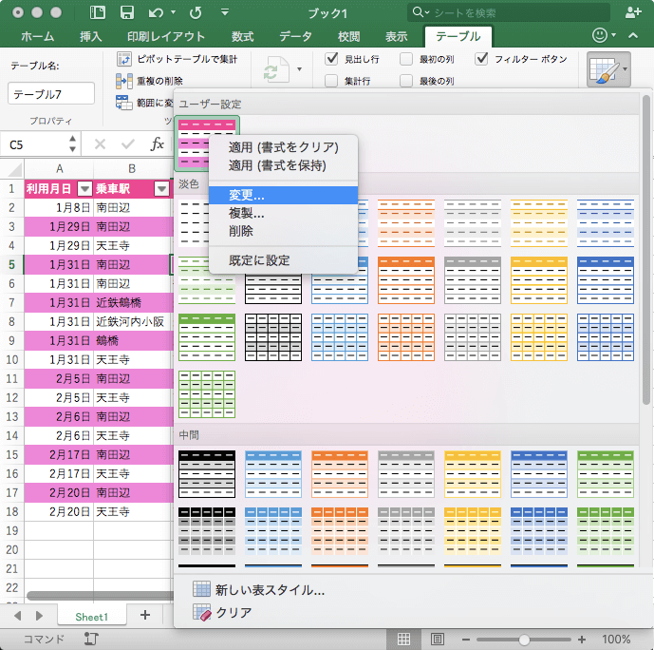Open filter dropdown on 利用月日 header

tap(84, 188)
